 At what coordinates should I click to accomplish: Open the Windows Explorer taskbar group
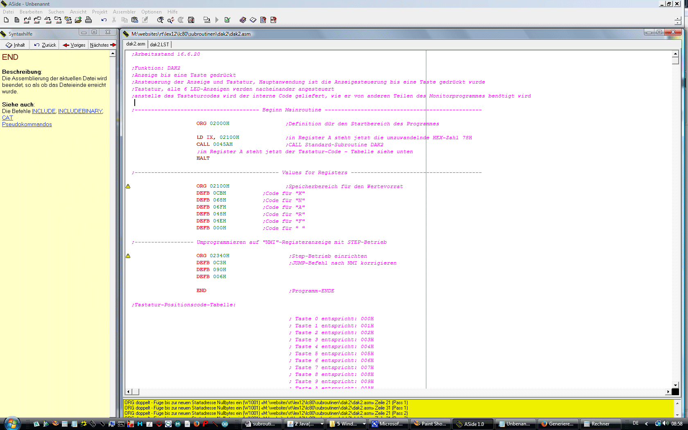347,424
